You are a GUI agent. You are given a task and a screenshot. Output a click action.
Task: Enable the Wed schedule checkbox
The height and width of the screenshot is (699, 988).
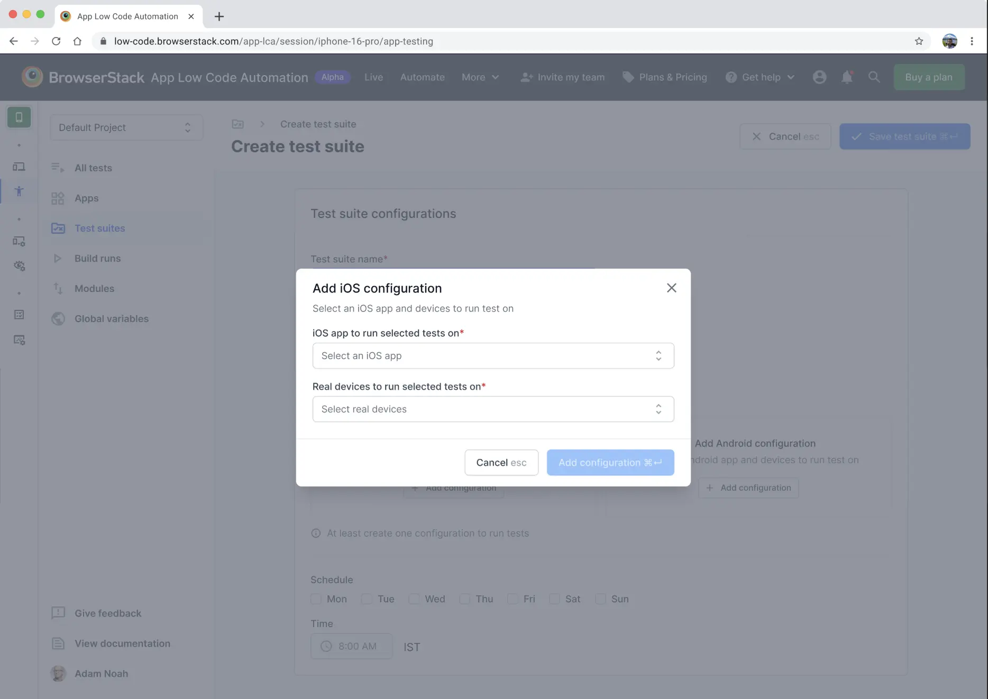click(414, 599)
